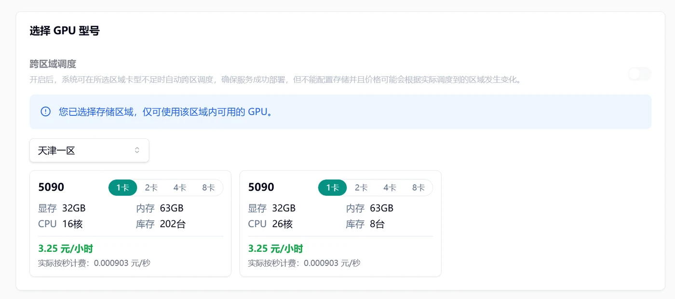Click the info icon in the blue notice
This screenshot has height=299, width=675.
(x=46, y=112)
